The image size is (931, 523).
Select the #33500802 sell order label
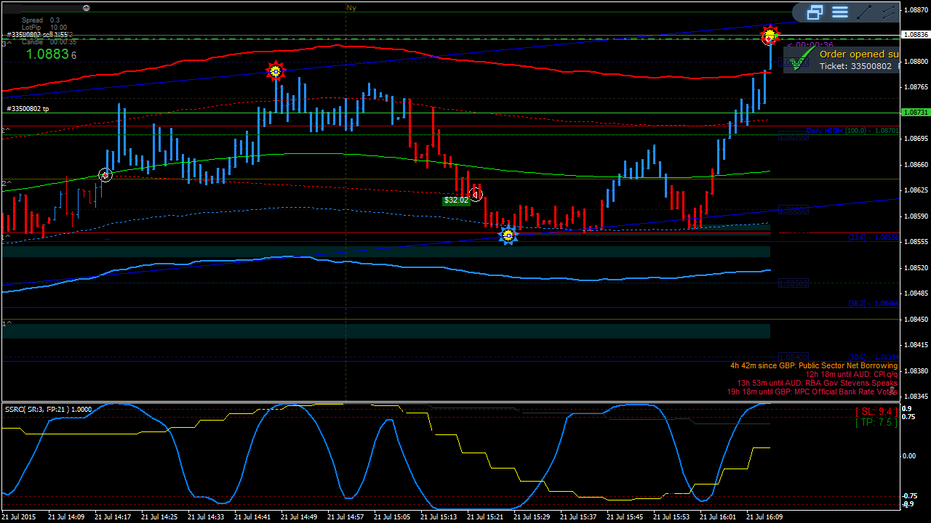(x=37, y=34)
